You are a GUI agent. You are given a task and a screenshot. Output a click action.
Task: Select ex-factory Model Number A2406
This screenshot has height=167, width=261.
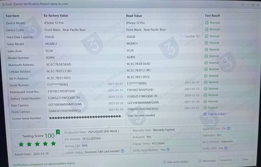pos(50,57)
